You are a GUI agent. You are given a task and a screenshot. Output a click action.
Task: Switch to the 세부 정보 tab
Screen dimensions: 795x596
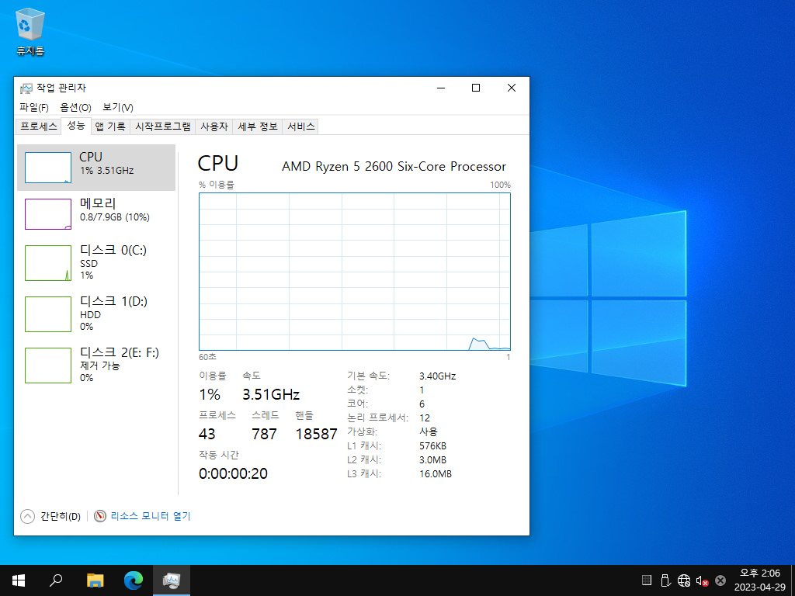[258, 126]
